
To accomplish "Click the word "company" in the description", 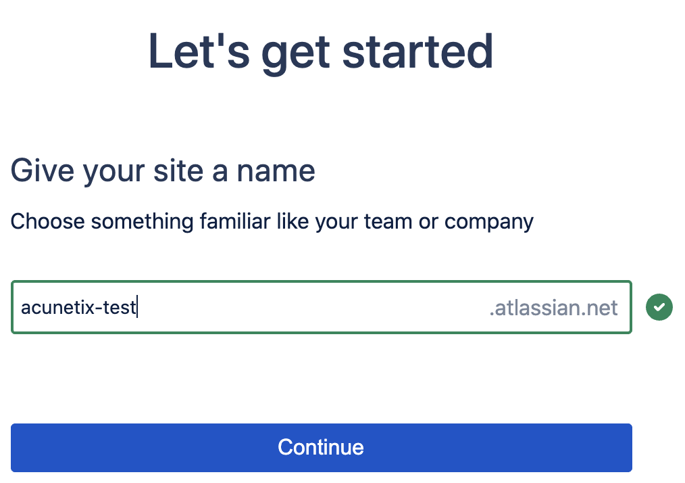I will tap(489, 223).
